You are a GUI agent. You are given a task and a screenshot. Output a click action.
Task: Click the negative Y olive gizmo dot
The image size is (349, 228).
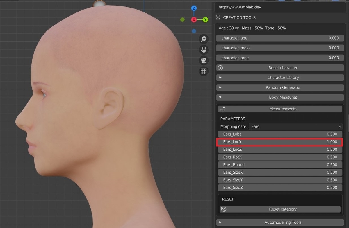coord(182,19)
